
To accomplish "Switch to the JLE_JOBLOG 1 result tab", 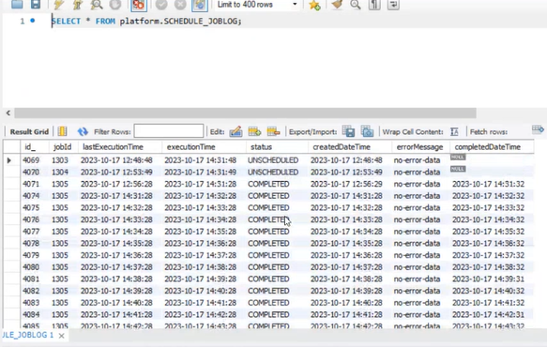I will pos(27,335).
